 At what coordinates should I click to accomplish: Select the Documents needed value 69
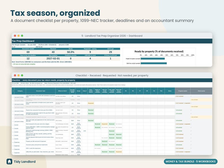28,52
